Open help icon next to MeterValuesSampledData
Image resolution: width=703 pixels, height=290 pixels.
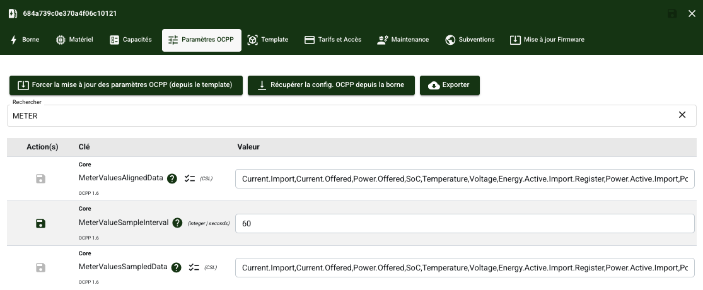pos(176,267)
